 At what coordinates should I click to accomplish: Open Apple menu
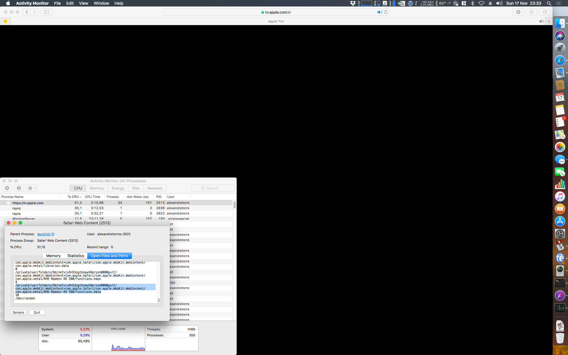click(x=8, y=3)
